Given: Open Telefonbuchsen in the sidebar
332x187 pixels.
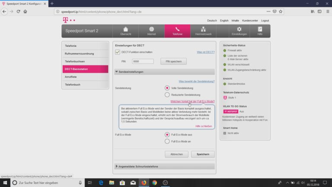Looking at the screenshot, I should 85,61.
